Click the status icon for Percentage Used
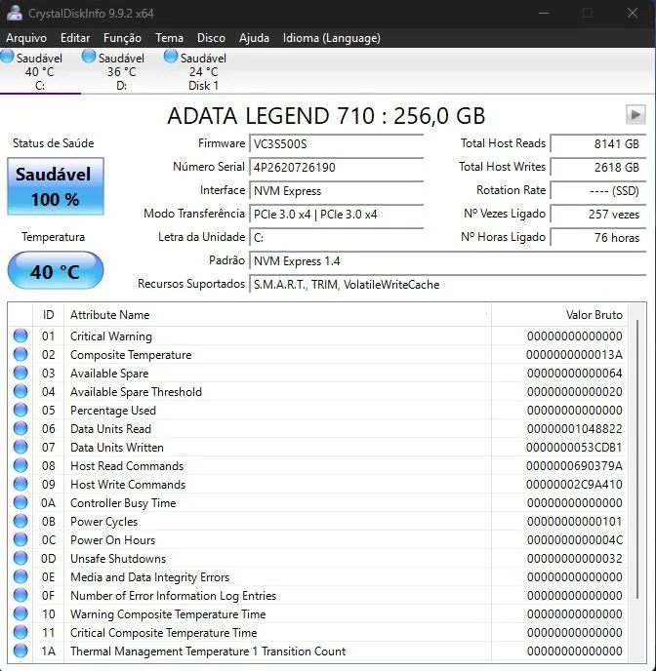This screenshot has height=671, width=656. (x=20, y=410)
